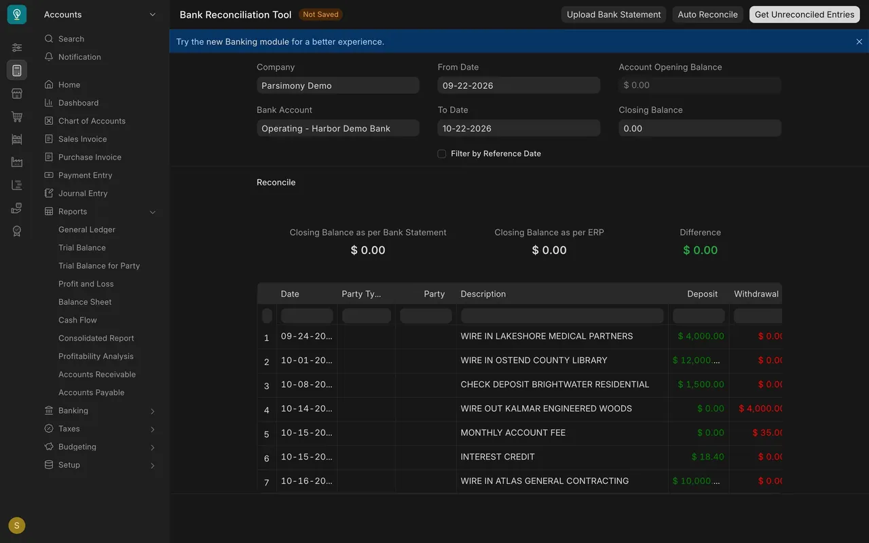Click the Closing Balance input field
This screenshot has width=869, height=543.
point(700,128)
